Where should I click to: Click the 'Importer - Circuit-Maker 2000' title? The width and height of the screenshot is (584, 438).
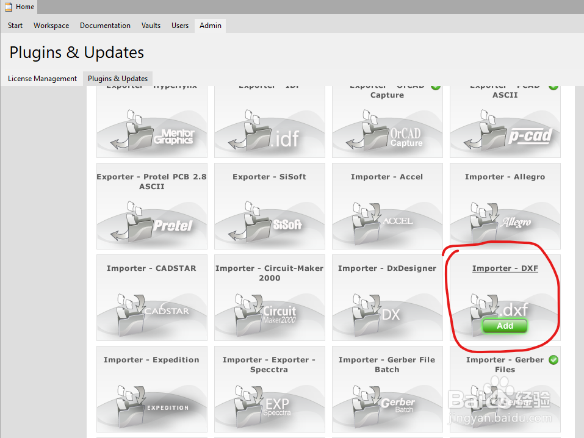[x=269, y=273]
